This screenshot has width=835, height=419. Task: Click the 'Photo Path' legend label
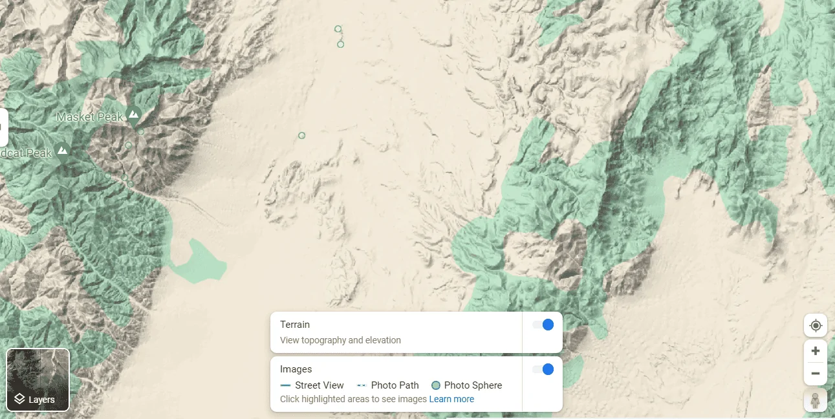pos(395,385)
